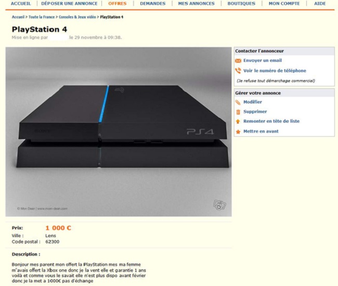Screen dimensions: 338x286
Task: Click the star icon beside Mettre en avant
Action: pos(238,132)
